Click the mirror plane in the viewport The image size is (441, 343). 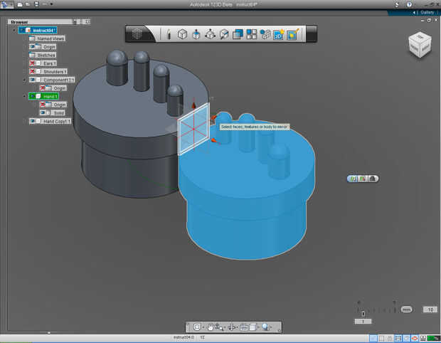[x=193, y=130]
